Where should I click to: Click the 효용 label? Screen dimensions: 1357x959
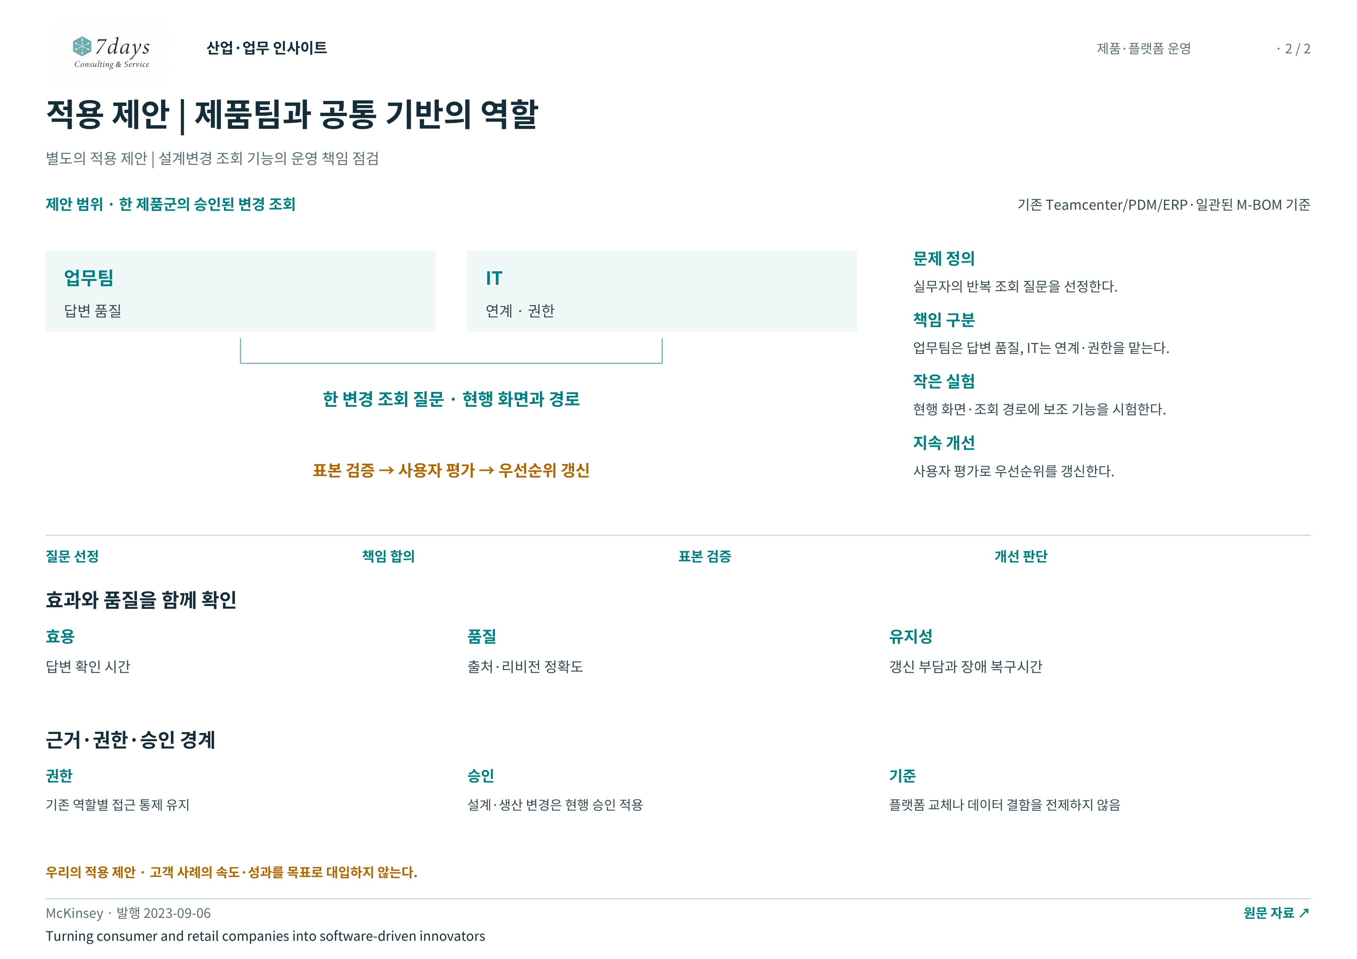click(60, 637)
